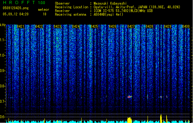Click the 1.0 kHz axis label
The height and width of the screenshot is (123, 193).
(3, 55)
